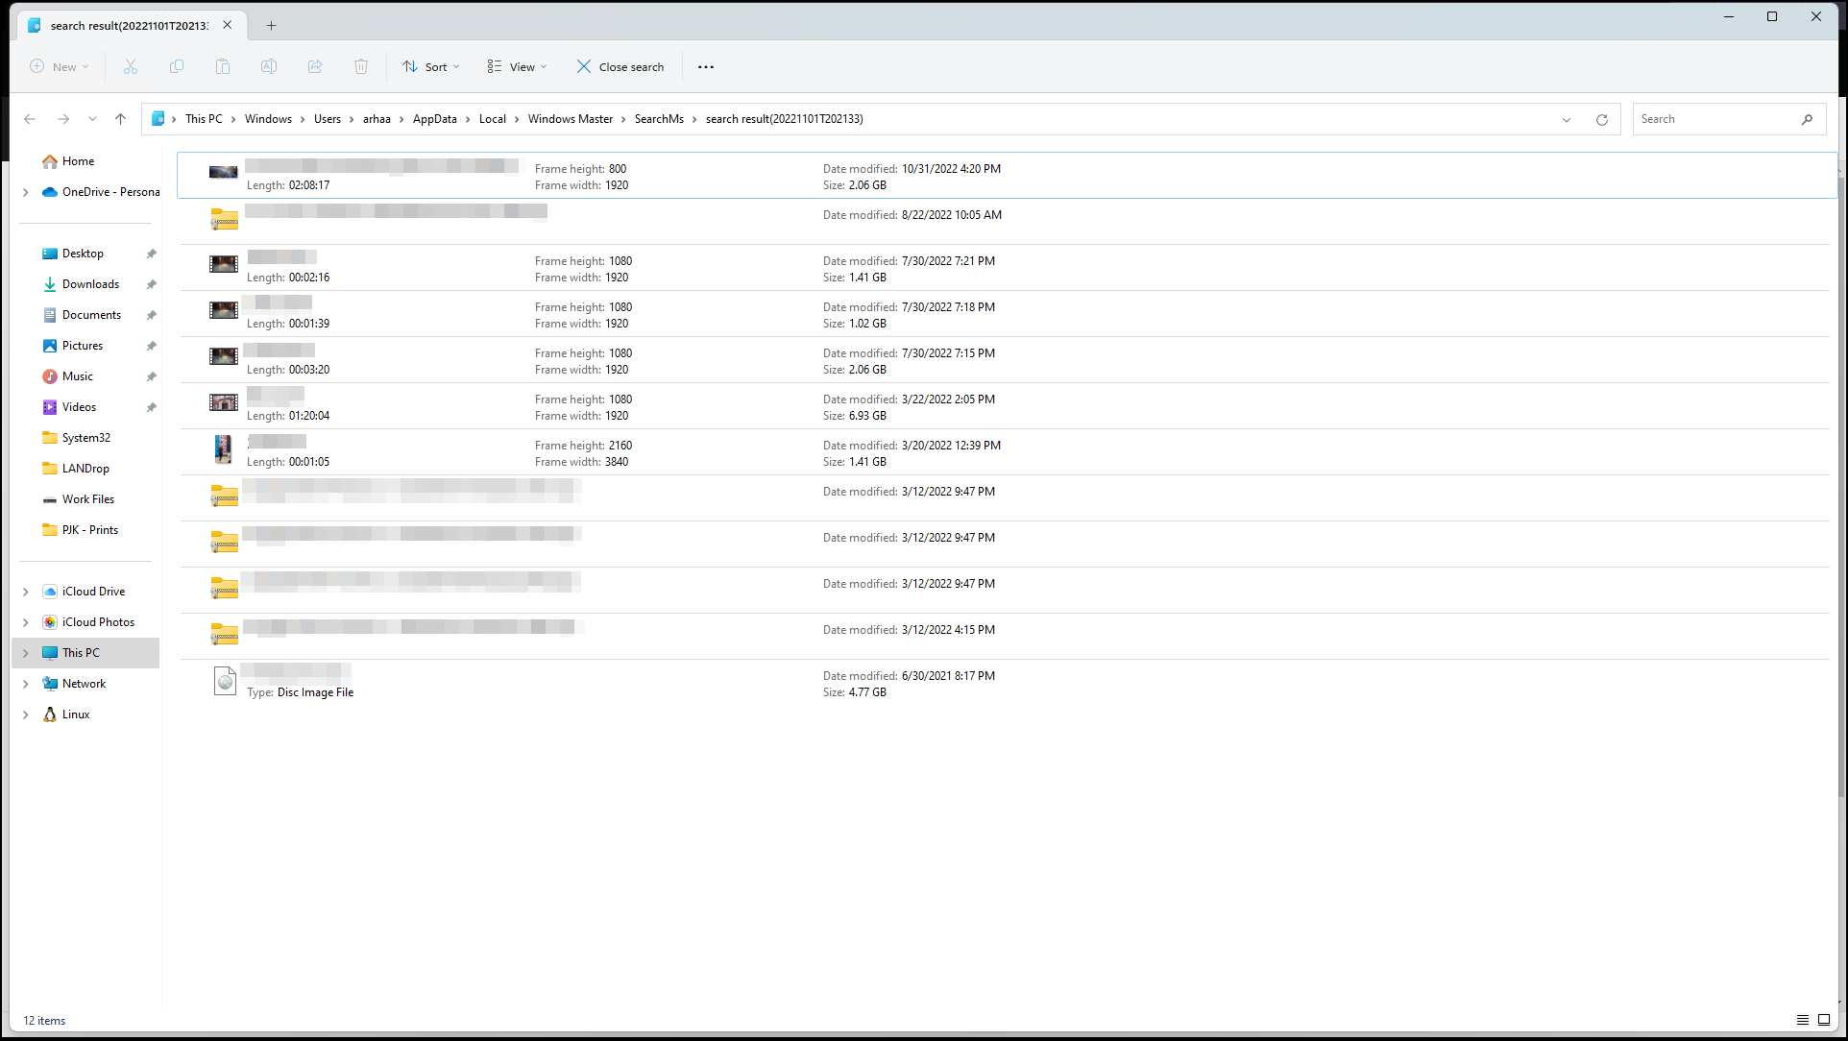Click the Search input field

click(1715, 119)
